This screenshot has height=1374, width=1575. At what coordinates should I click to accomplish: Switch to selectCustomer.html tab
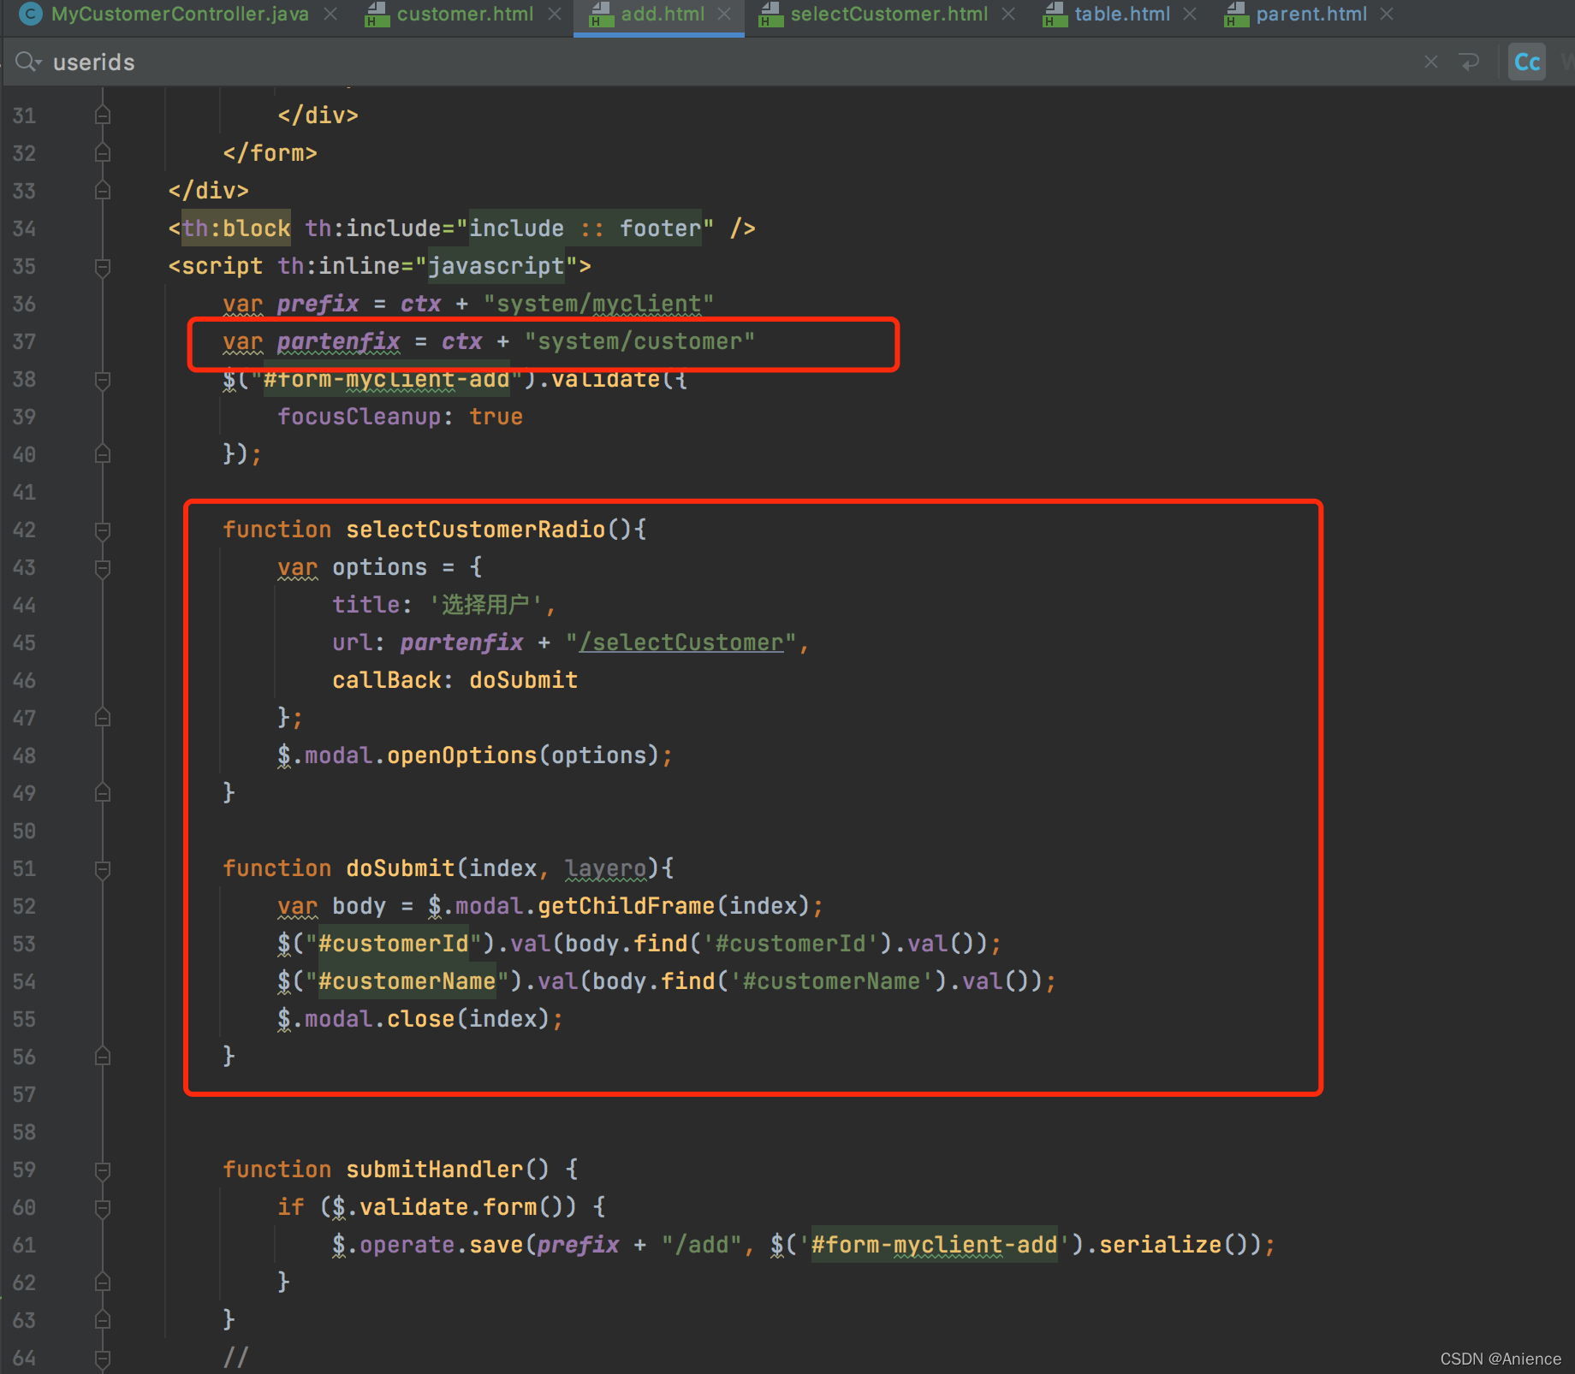pos(889,14)
